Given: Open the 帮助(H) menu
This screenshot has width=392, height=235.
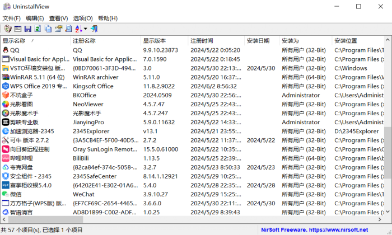Looking at the screenshot, I should [108, 18].
